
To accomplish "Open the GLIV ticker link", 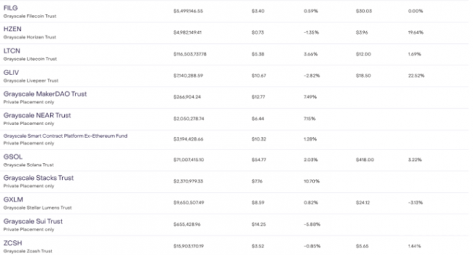I will [11, 72].
